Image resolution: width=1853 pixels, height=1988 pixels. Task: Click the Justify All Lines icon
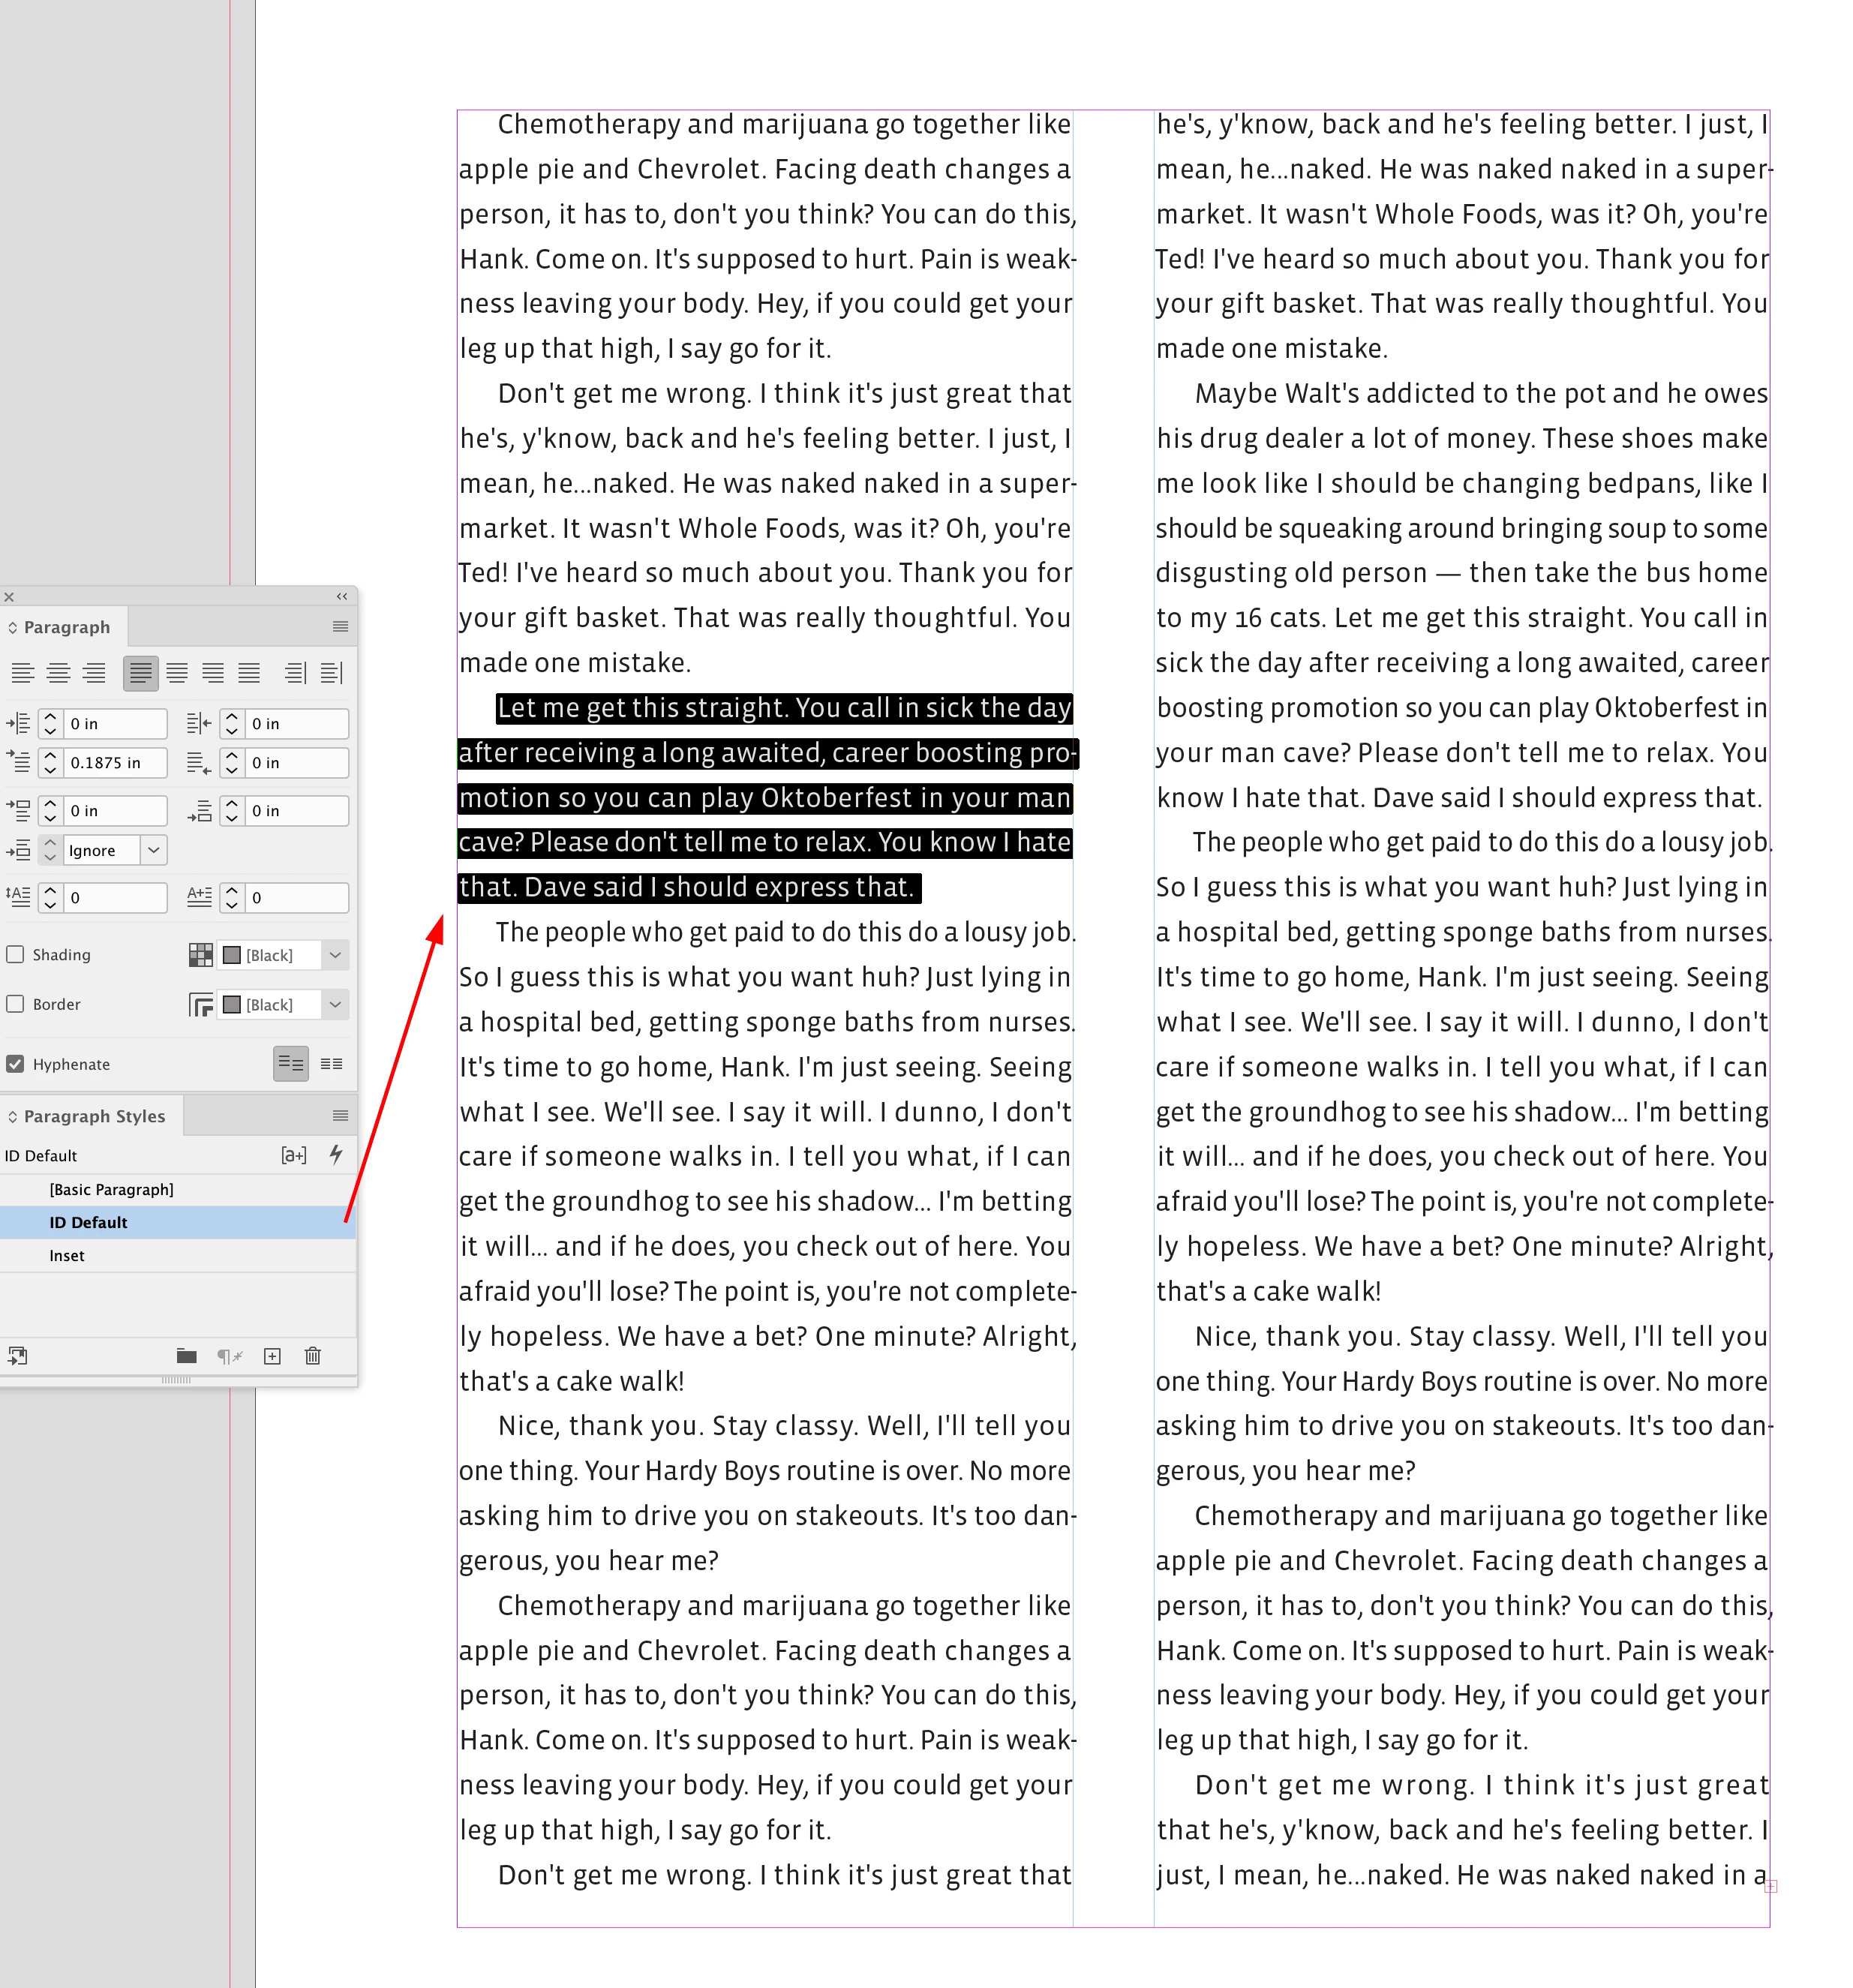[249, 673]
